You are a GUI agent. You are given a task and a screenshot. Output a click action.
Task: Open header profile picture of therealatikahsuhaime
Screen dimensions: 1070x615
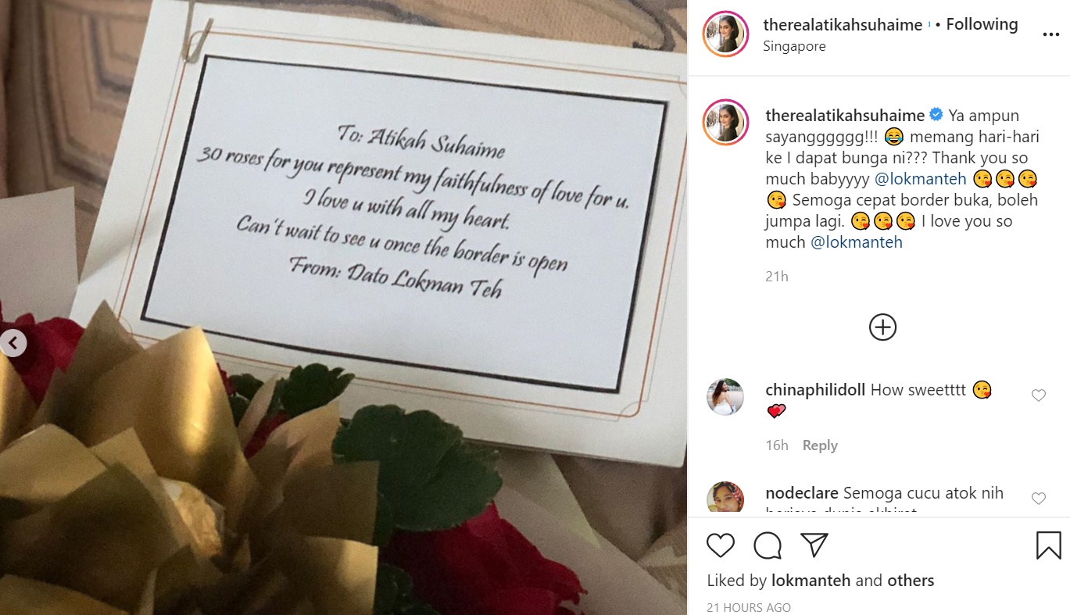pos(726,35)
